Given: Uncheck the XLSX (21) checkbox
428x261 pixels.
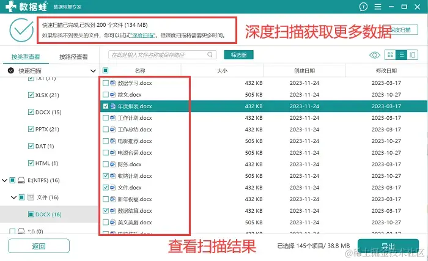Looking at the screenshot, I should tap(31, 95).
